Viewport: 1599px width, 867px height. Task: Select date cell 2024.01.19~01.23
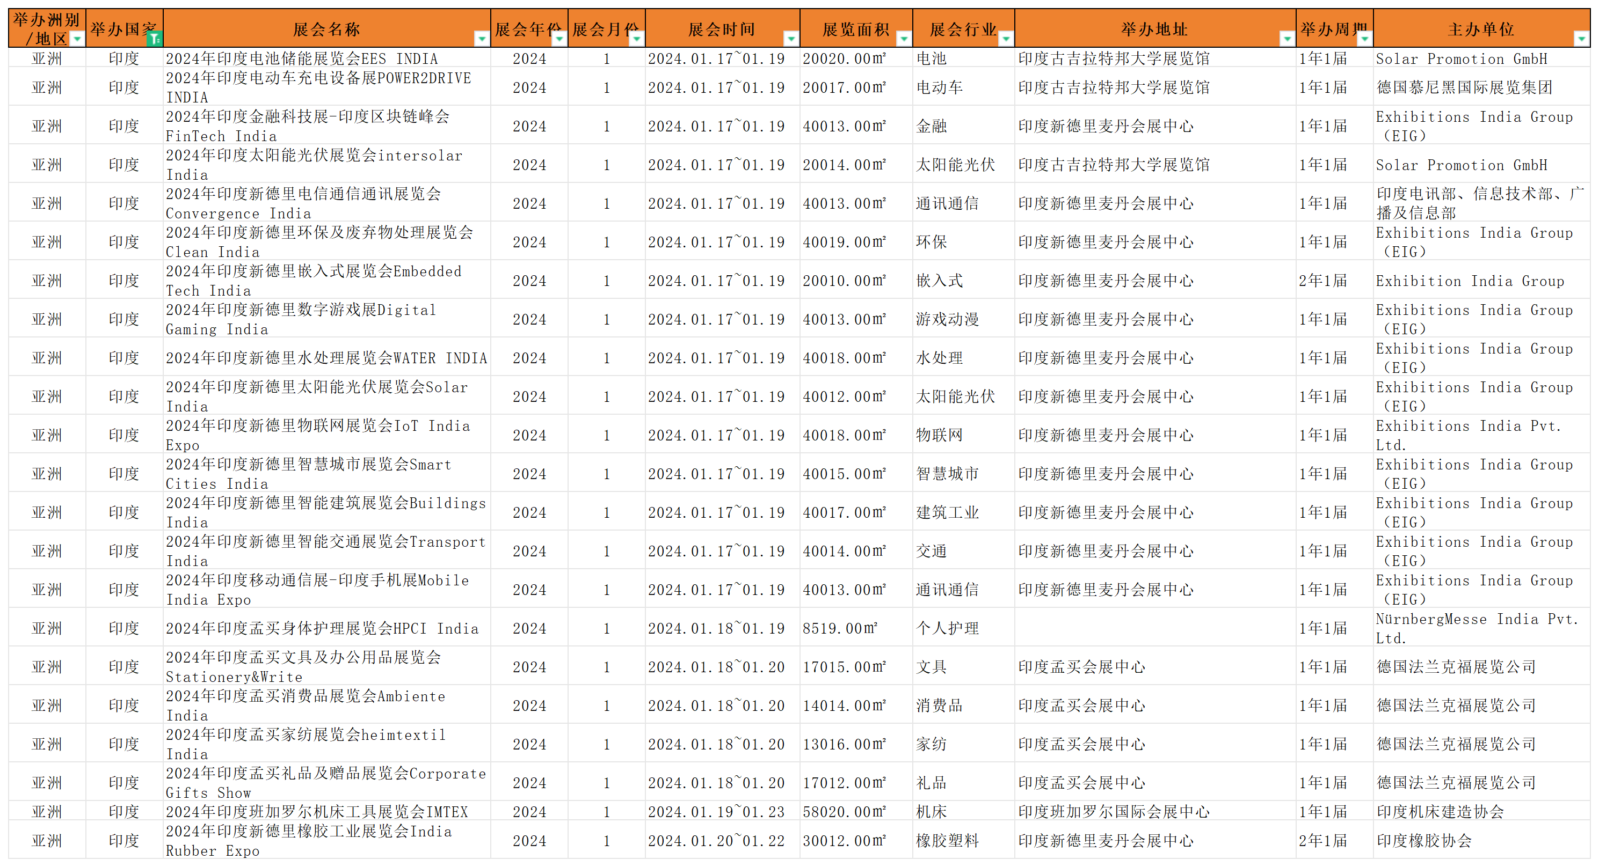(723, 811)
